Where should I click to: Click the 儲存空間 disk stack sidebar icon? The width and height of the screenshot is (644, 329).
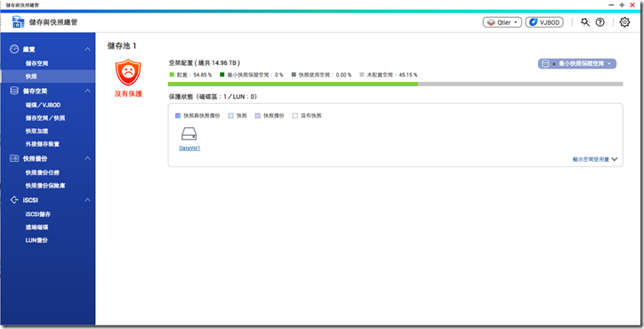pyautogui.click(x=14, y=91)
